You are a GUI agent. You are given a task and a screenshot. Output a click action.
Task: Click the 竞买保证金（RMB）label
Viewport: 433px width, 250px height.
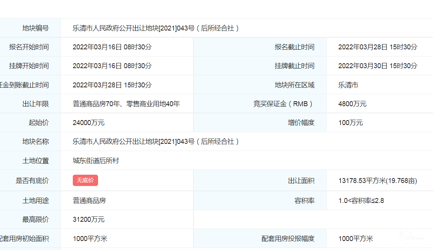click(283, 104)
